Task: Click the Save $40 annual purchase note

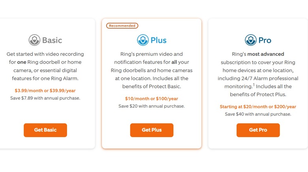Action: coord(258,114)
